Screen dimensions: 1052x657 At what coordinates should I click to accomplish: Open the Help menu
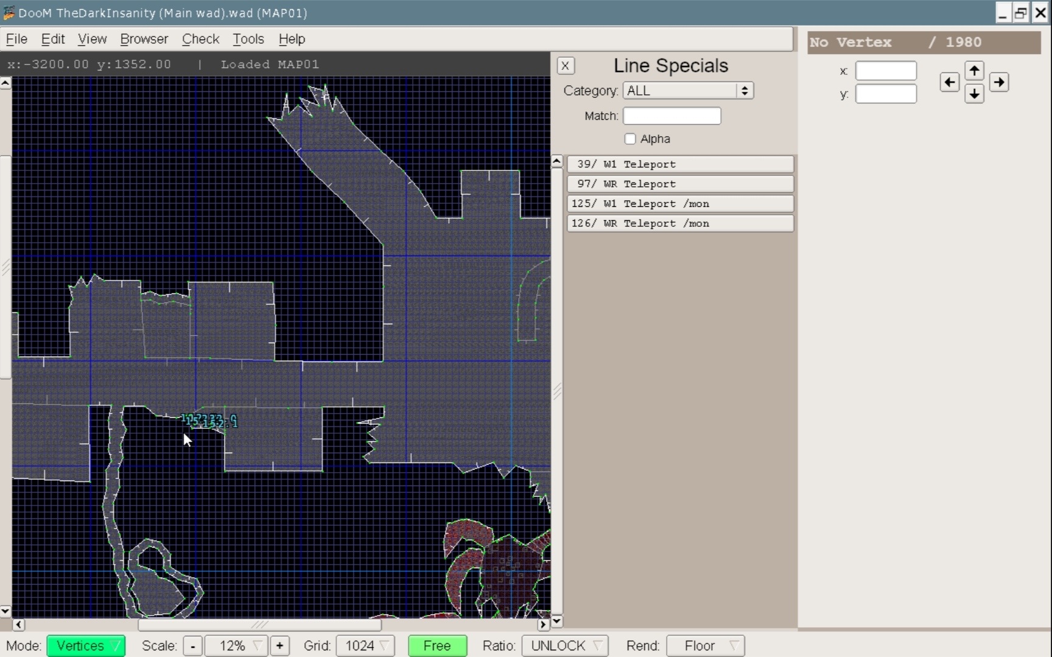(292, 39)
